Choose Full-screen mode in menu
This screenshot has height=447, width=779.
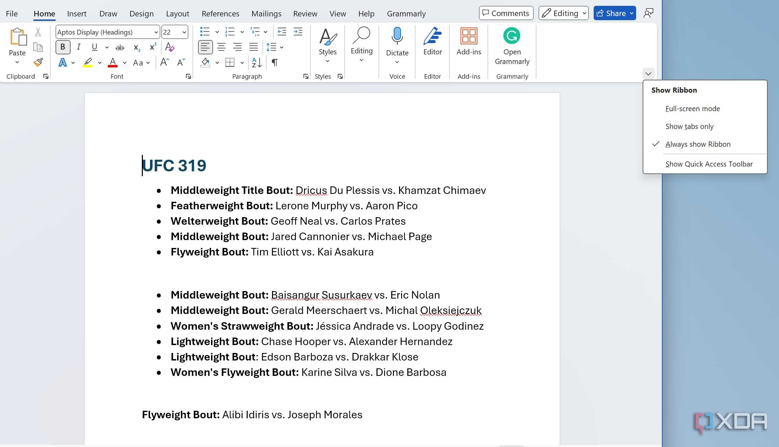(705, 109)
